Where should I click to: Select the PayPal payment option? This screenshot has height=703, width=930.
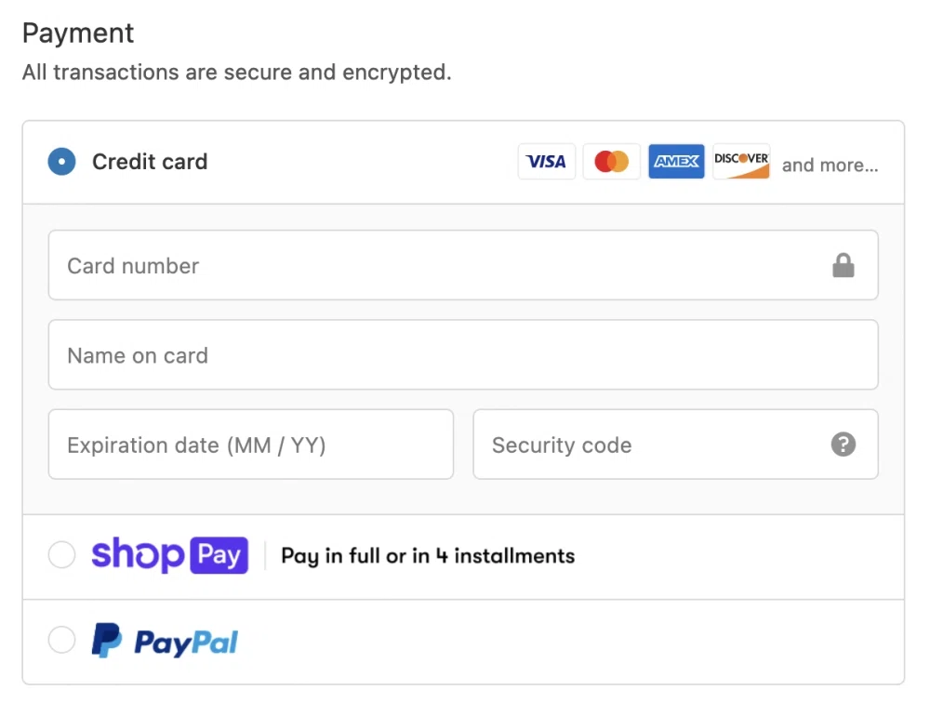pyautogui.click(x=61, y=640)
